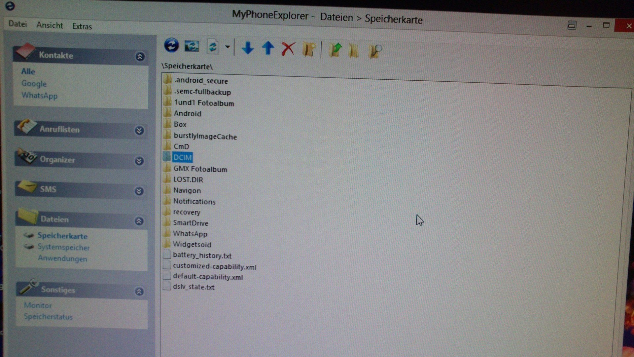Screen dimensions: 634x357
Task: Expand the Anruflisten panel
Action: (139, 131)
